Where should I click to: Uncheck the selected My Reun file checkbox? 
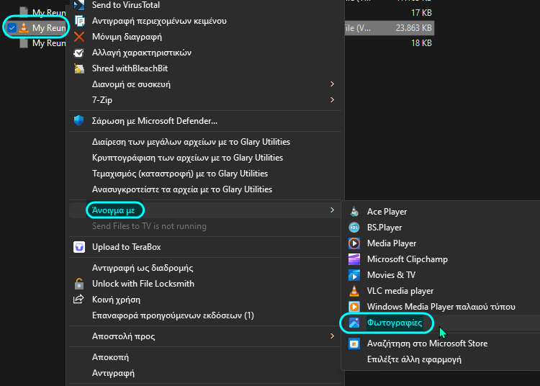(x=12, y=27)
